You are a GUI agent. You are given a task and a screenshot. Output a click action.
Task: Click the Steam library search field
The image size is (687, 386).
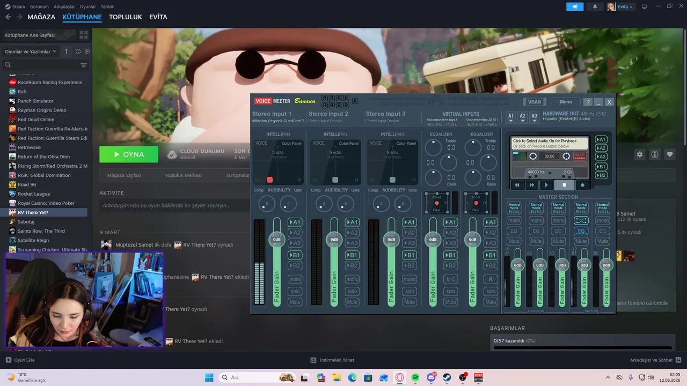click(x=40, y=65)
